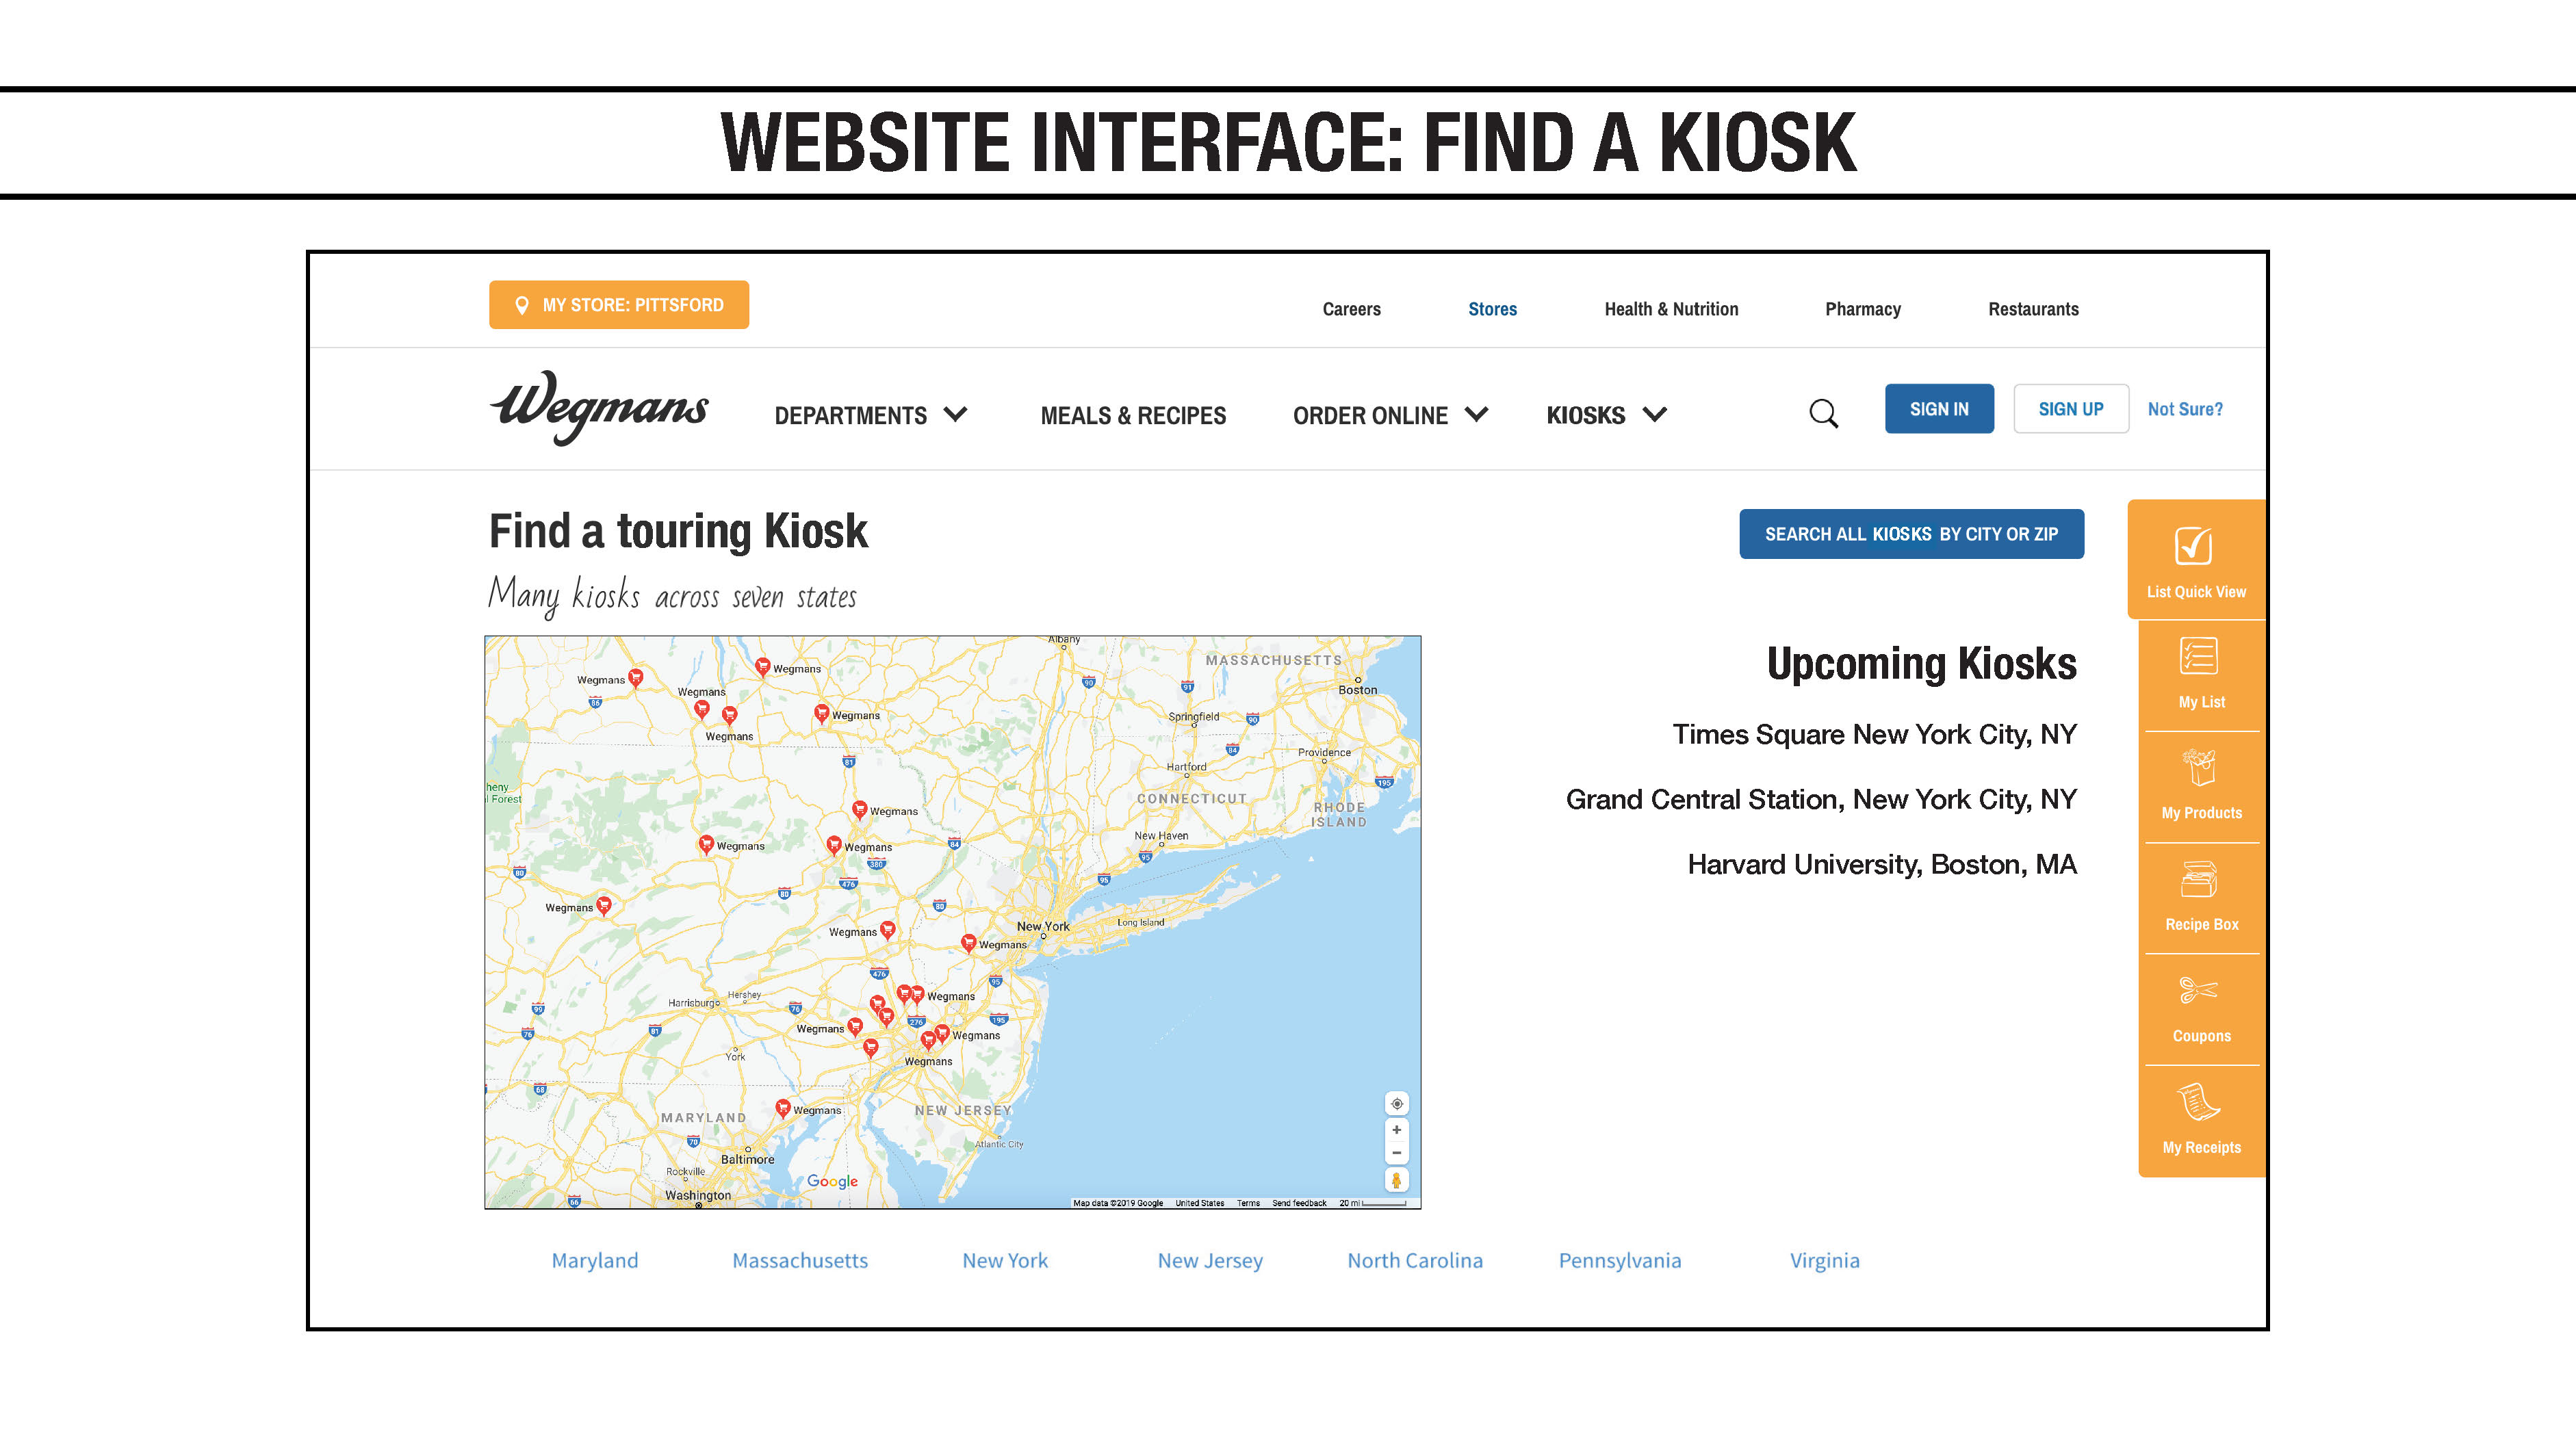Open Meals & Recipes menu item
Image resolution: width=2576 pixels, height=1434 pixels.
(1132, 415)
